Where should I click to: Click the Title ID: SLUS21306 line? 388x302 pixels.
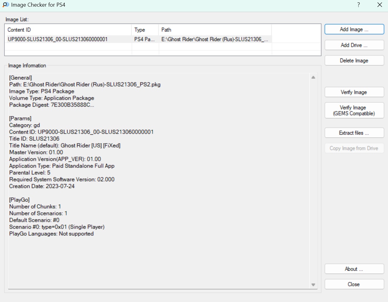pos(34,139)
